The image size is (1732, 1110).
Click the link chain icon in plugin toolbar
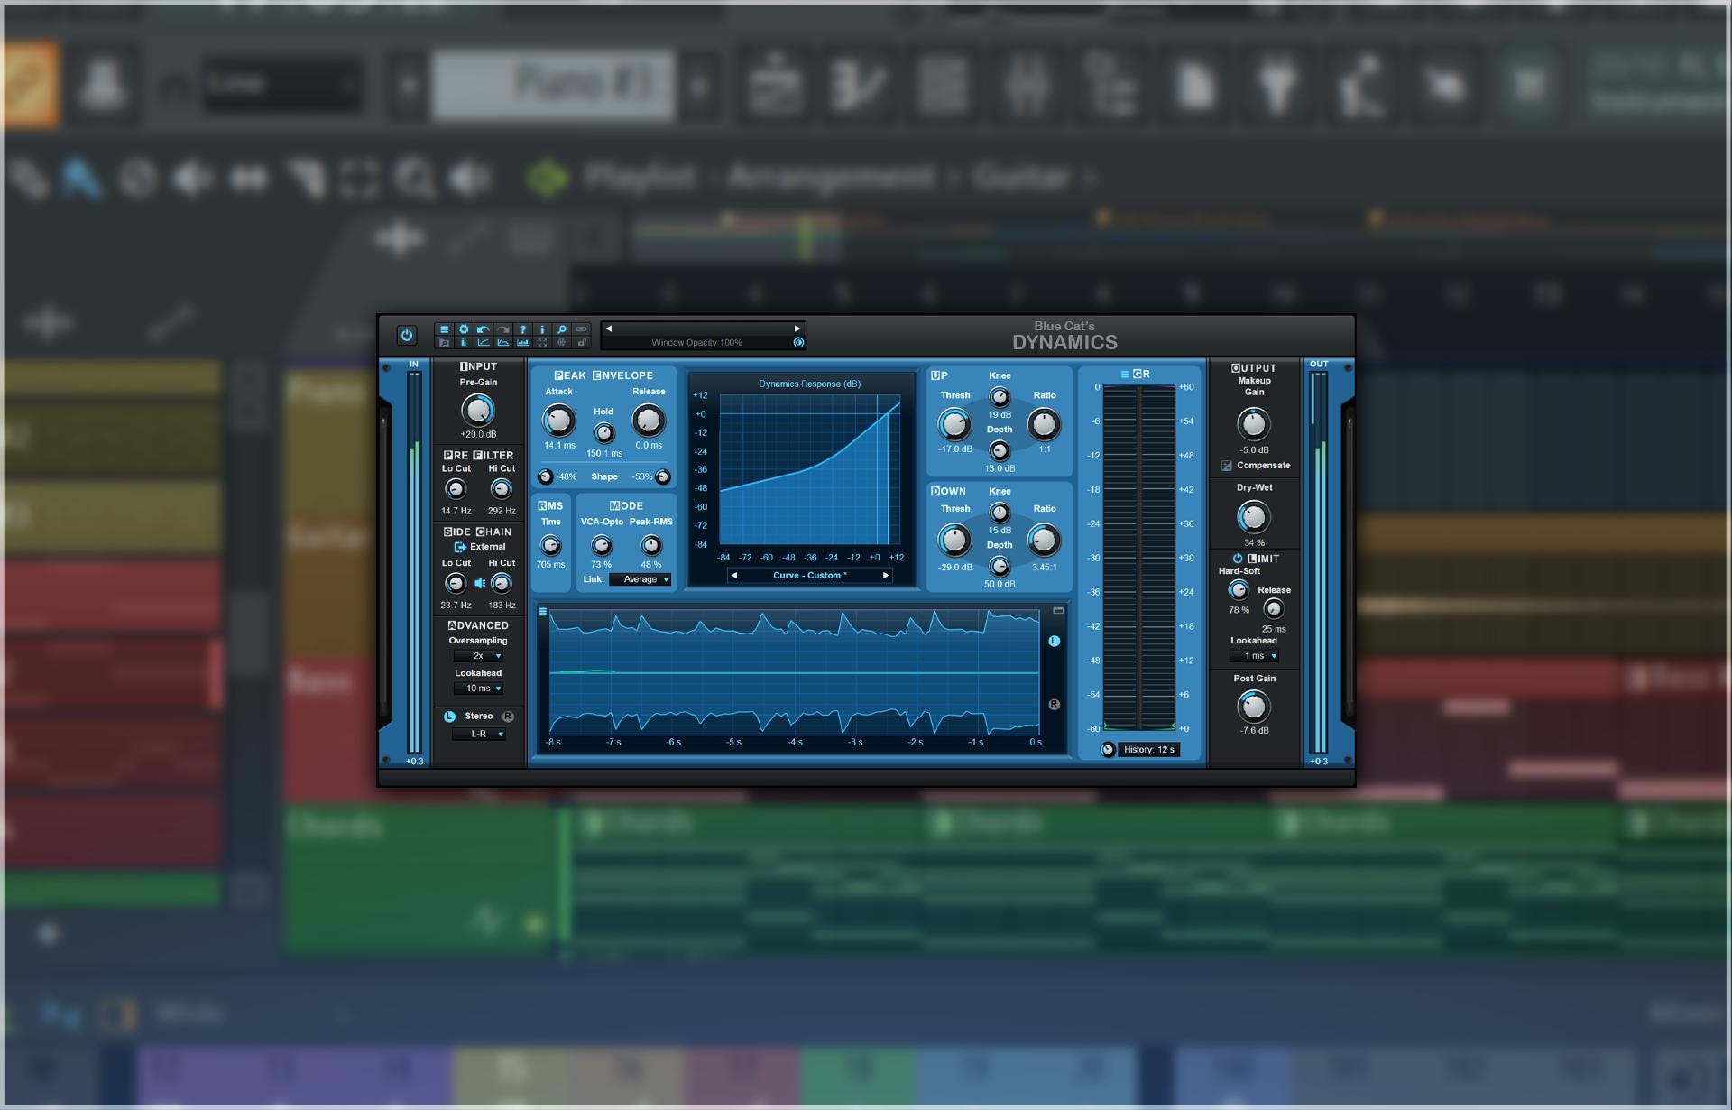pos(582,329)
